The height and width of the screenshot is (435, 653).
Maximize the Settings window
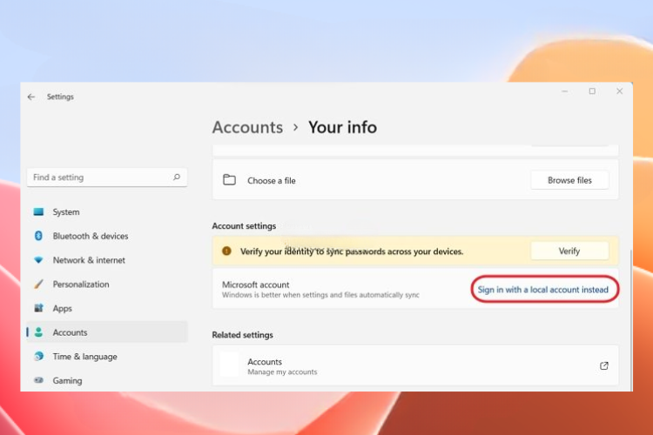pyautogui.click(x=592, y=91)
